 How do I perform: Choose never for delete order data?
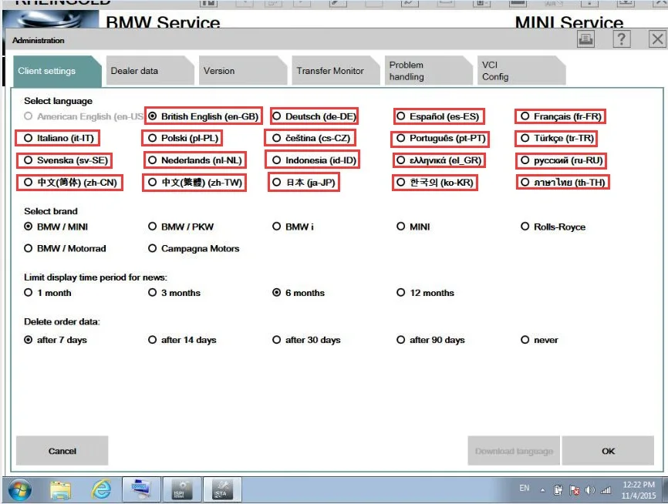click(525, 339)
